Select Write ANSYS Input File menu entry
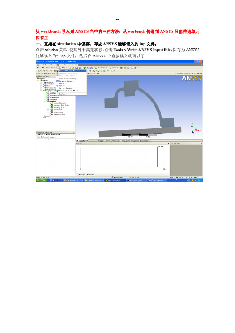The height and width of the screenshot is (333, 235). [x=72, y=71]
